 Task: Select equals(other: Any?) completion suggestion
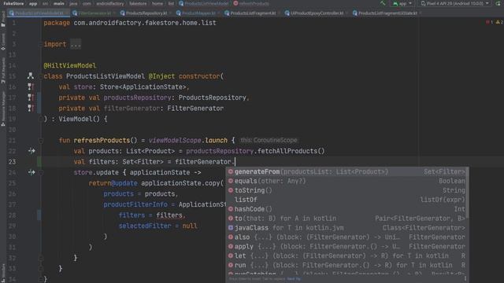(346, 181)
